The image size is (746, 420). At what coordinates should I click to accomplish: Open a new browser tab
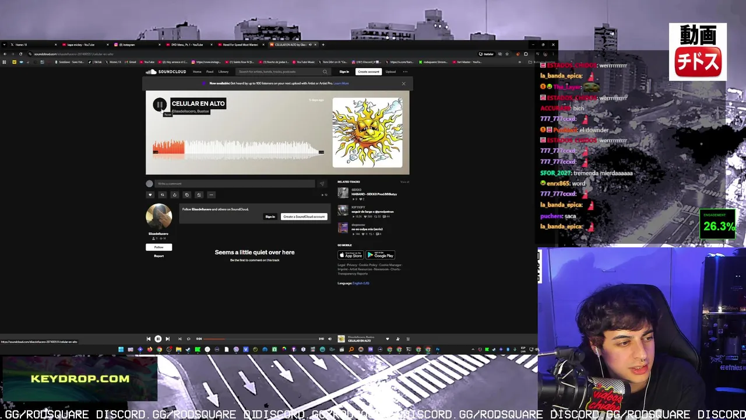pyautogui.click(x=323, y=45)
